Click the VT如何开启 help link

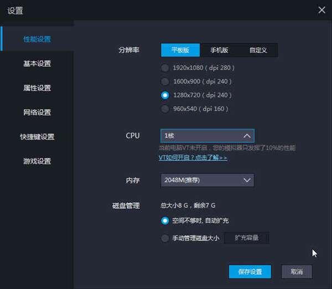pos(193,158)
